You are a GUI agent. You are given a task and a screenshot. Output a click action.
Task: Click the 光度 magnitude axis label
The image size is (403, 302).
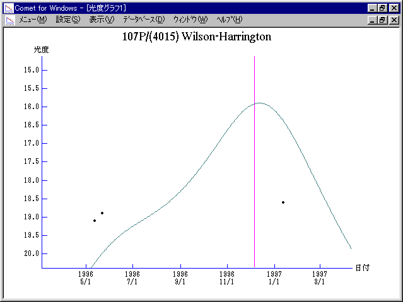point(41,49)
